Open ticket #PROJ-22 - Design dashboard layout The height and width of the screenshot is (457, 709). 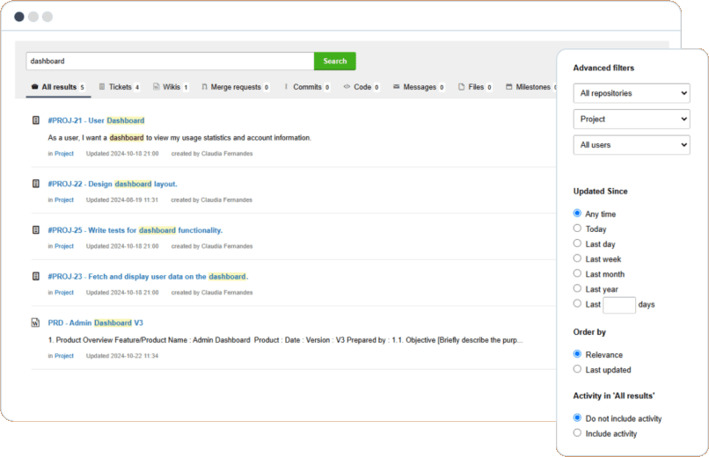tap(113, 185)
